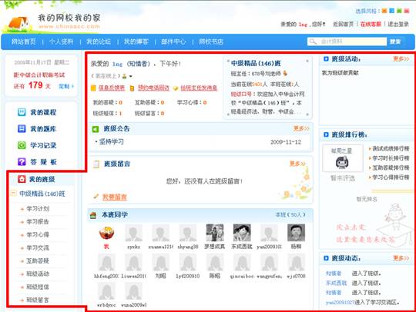This screenshot has width=416, height=312.
Task: Select the orange style color swatch
Action: click(384, 11)
